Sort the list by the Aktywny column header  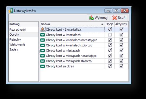[x=121, y=24]
